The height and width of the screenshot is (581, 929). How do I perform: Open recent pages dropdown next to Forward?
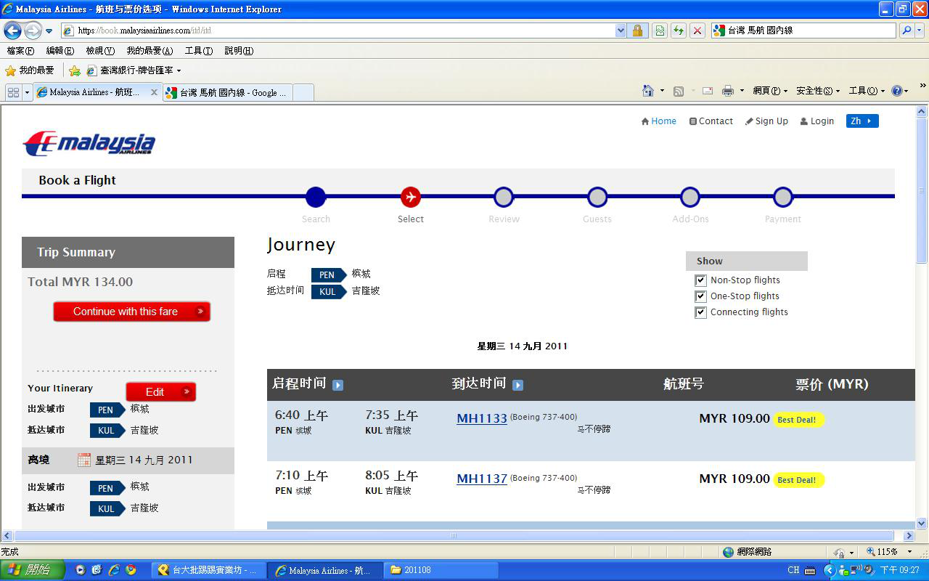pyautogui.click(x=49, y=31)
